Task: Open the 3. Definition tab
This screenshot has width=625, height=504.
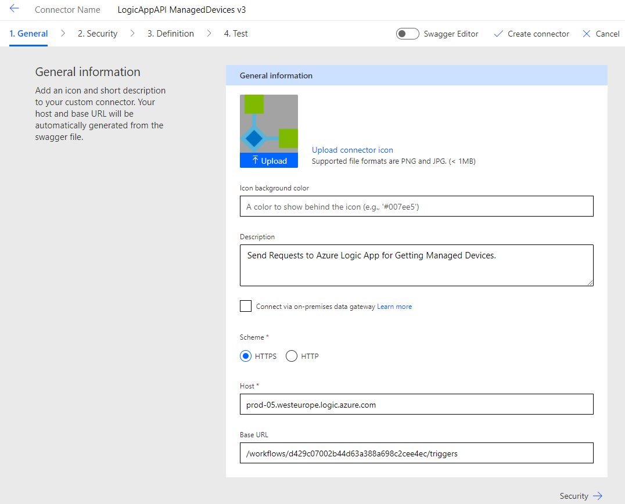Action: 171,34
